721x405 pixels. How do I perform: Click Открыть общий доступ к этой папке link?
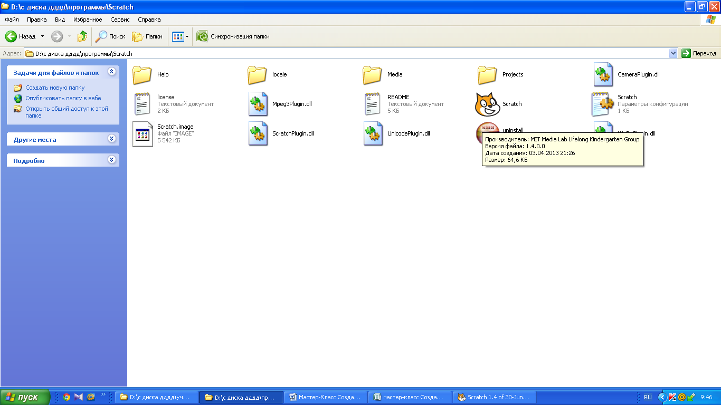coord(67,112)
